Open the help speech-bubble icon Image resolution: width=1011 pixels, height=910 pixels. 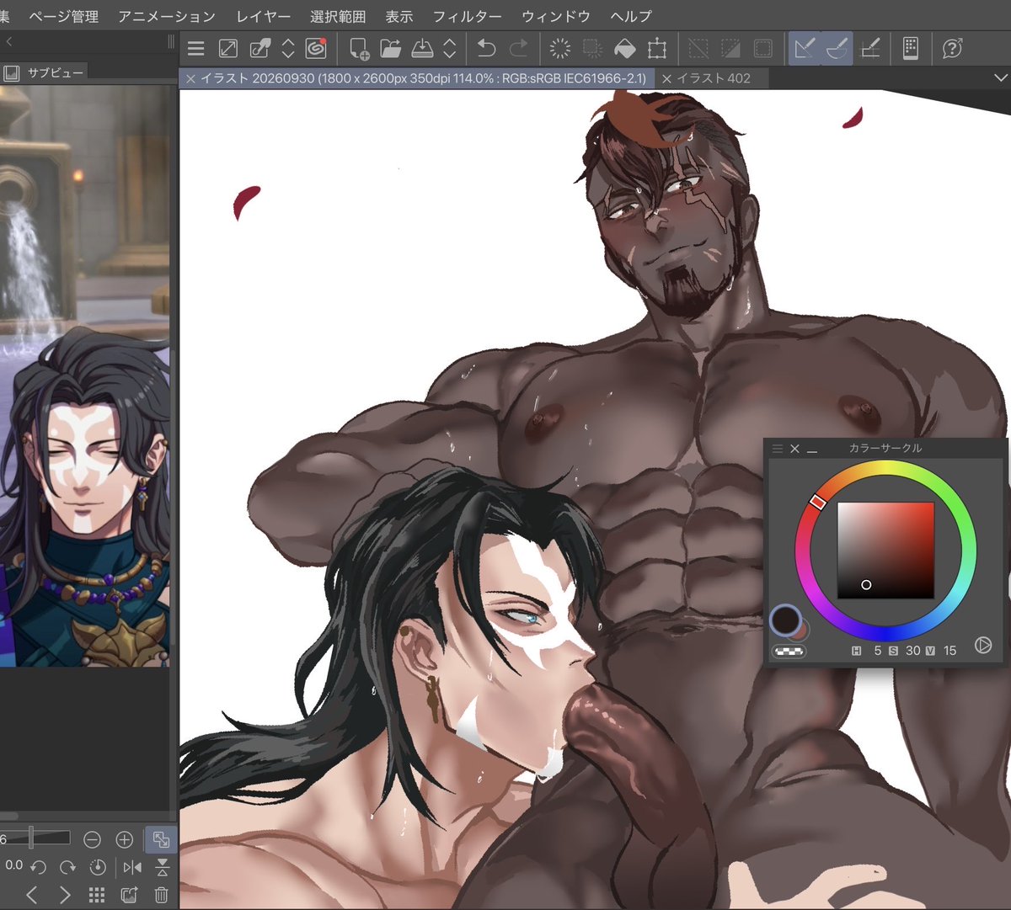coord(952,49)
